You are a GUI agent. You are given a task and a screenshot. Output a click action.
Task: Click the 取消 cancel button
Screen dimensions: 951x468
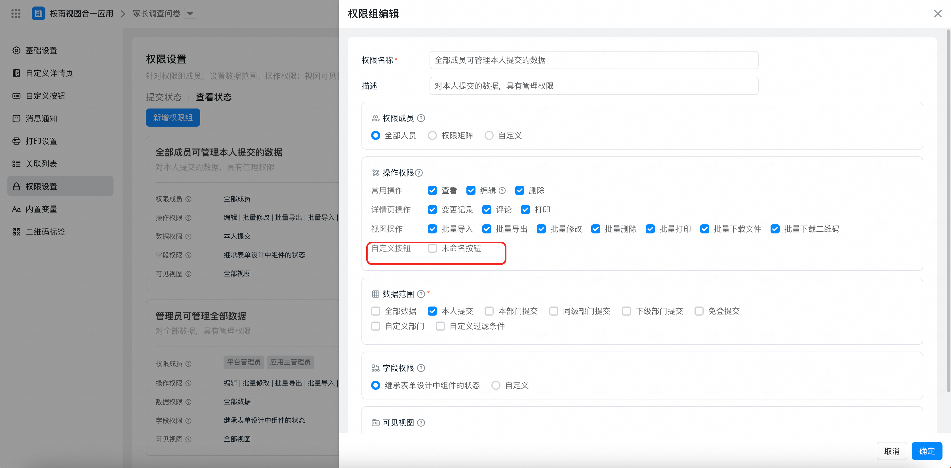pyautogui.click(x=891, y=451)
